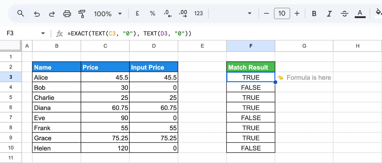Open the Name Box dropdown arrow
Viewport: 382px width, 163px height.
pyautogui.click(x=43, y=33)
